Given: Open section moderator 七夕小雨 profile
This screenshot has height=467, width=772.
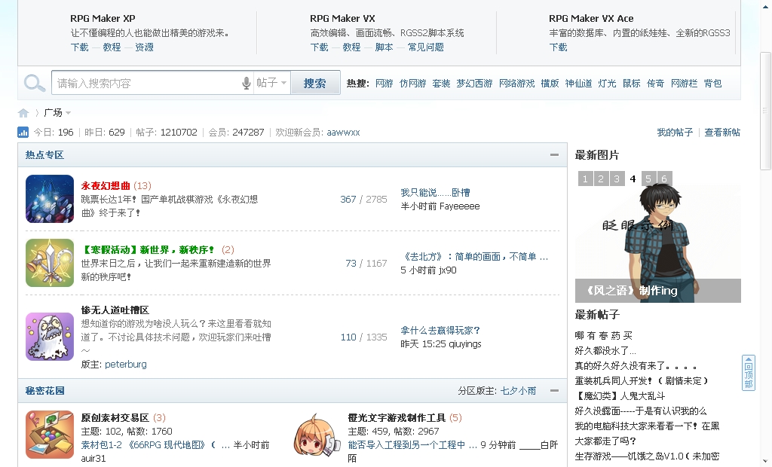Looking at the screenshot, I should pos(519,391).
